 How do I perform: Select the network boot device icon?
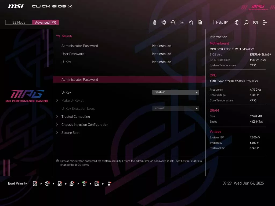point(109,183)
